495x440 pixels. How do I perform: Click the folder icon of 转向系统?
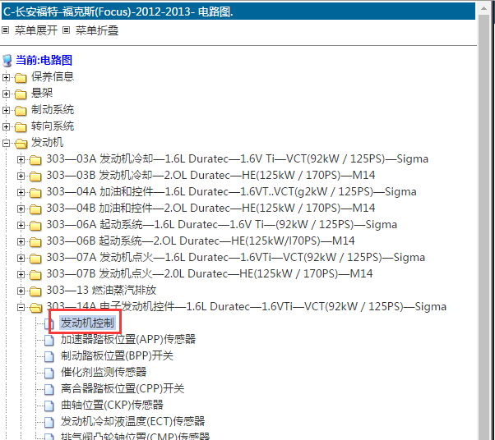pos(21,126)
